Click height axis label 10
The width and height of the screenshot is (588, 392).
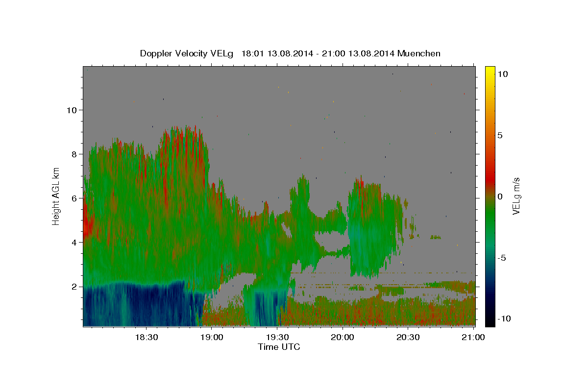point(73,110)
